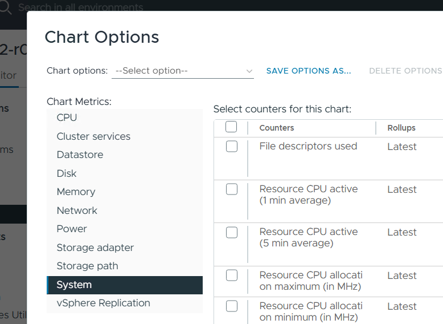Select Storage adapter metric
Image resolution: width=443 pixels, height=324 pixels.
[x=125, y=248]
